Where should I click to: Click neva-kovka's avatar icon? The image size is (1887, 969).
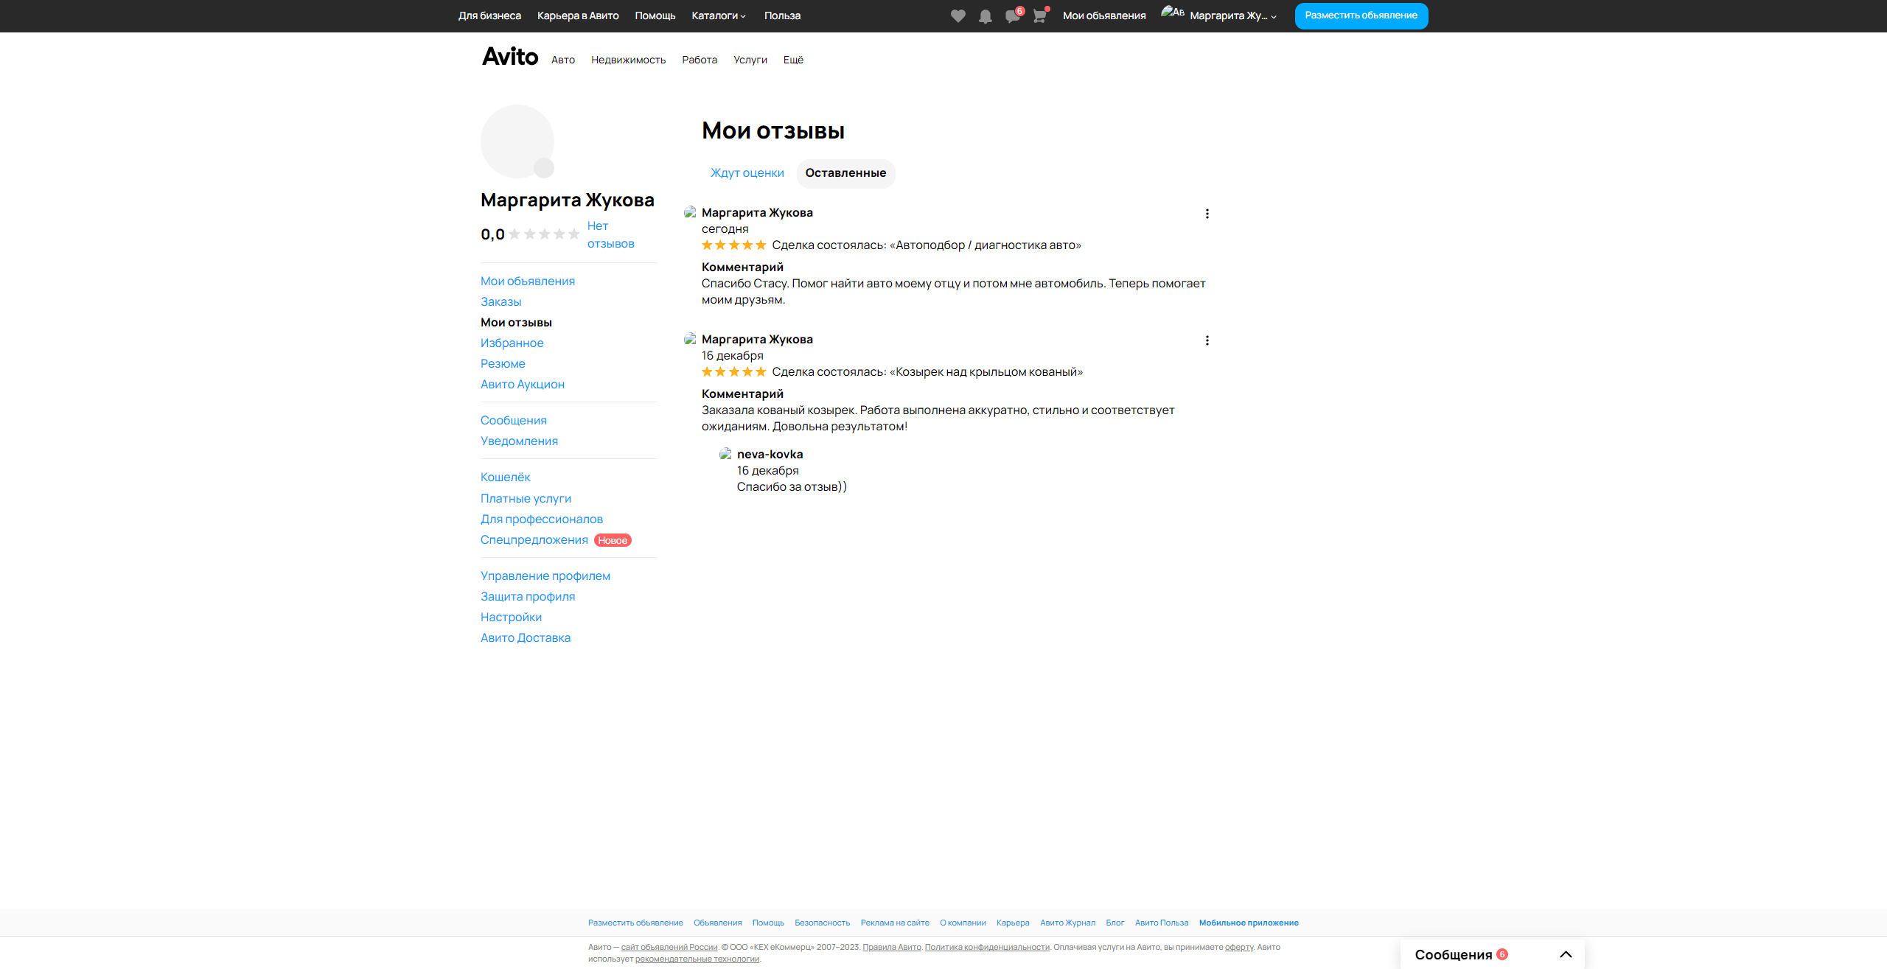(x=725, y=454)
